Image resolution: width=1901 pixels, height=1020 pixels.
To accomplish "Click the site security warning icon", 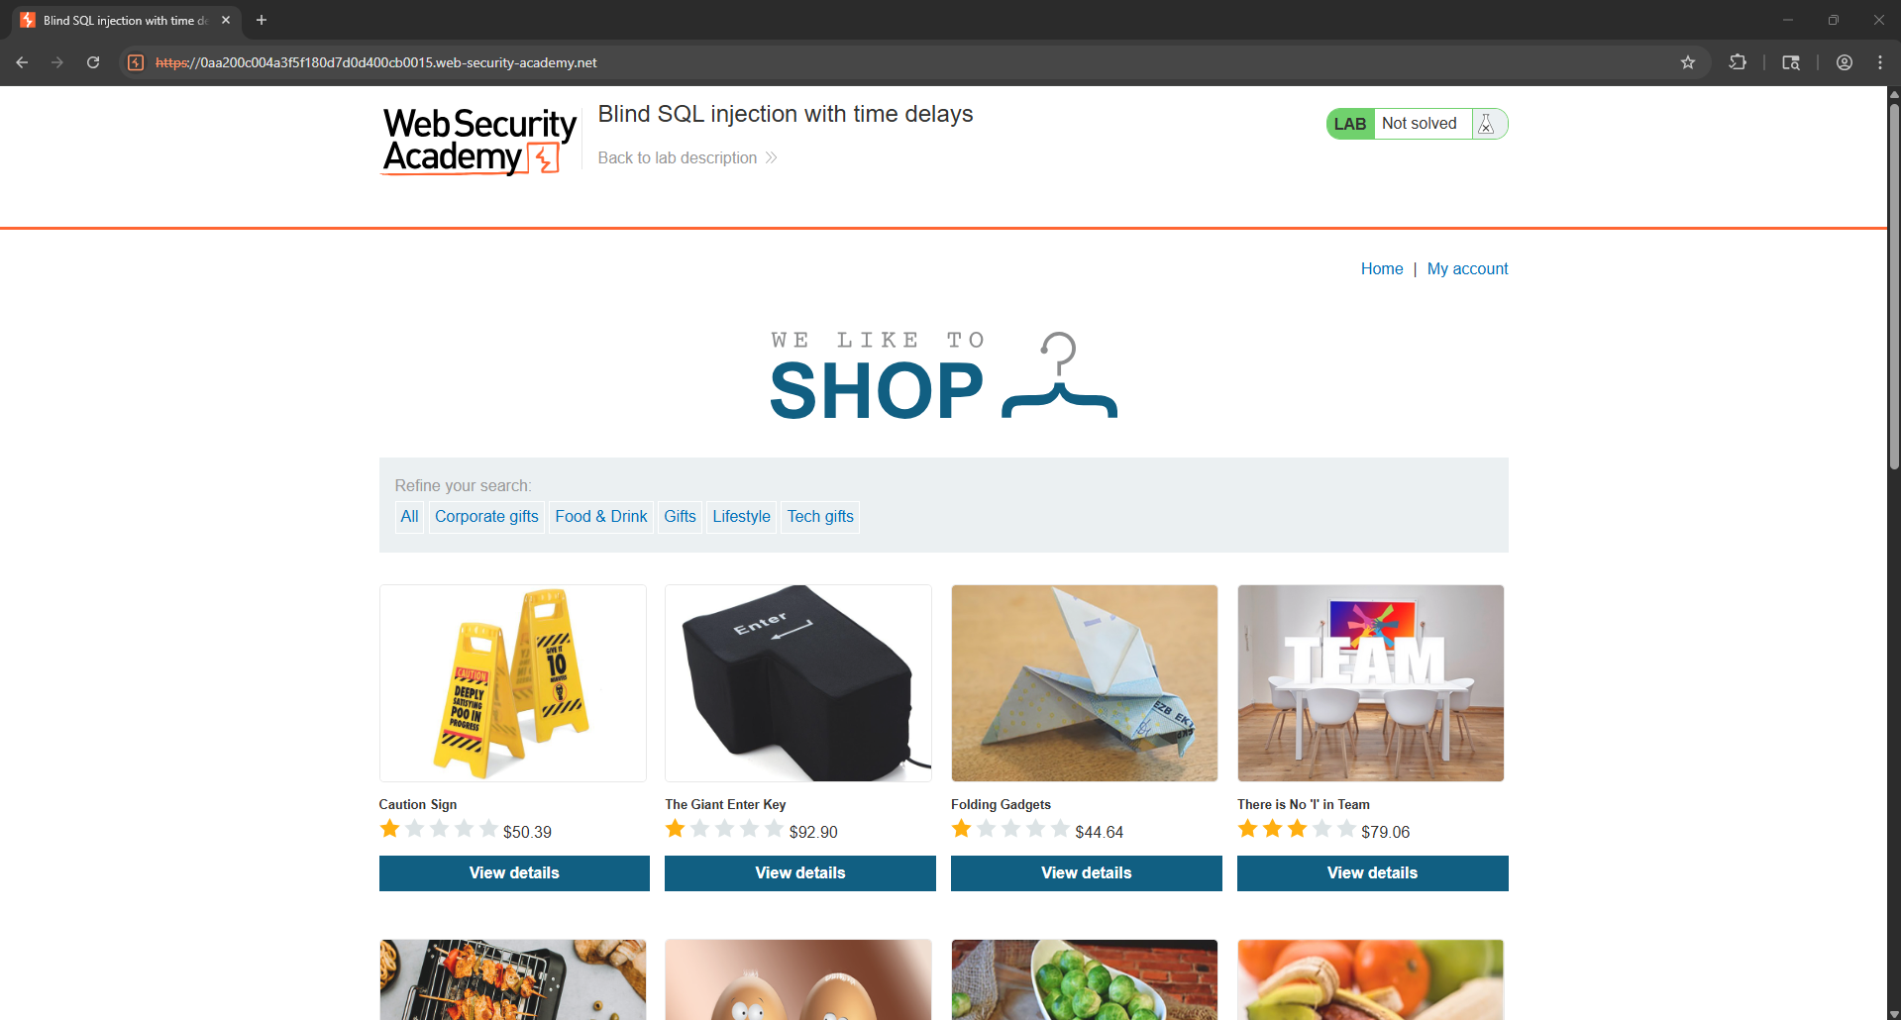I will (137, 62).
